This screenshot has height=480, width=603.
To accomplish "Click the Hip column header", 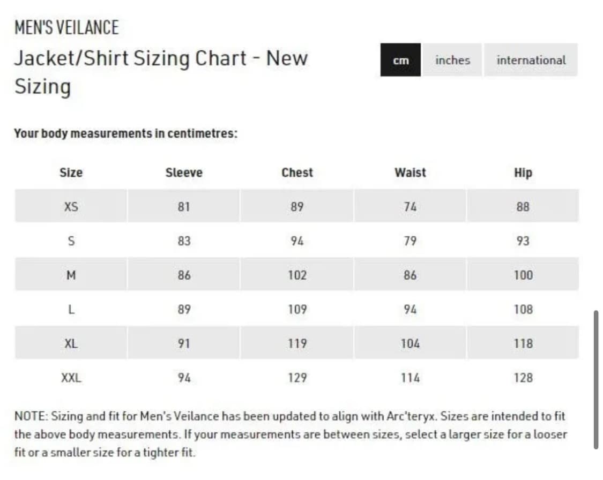I will pos(523,172).
